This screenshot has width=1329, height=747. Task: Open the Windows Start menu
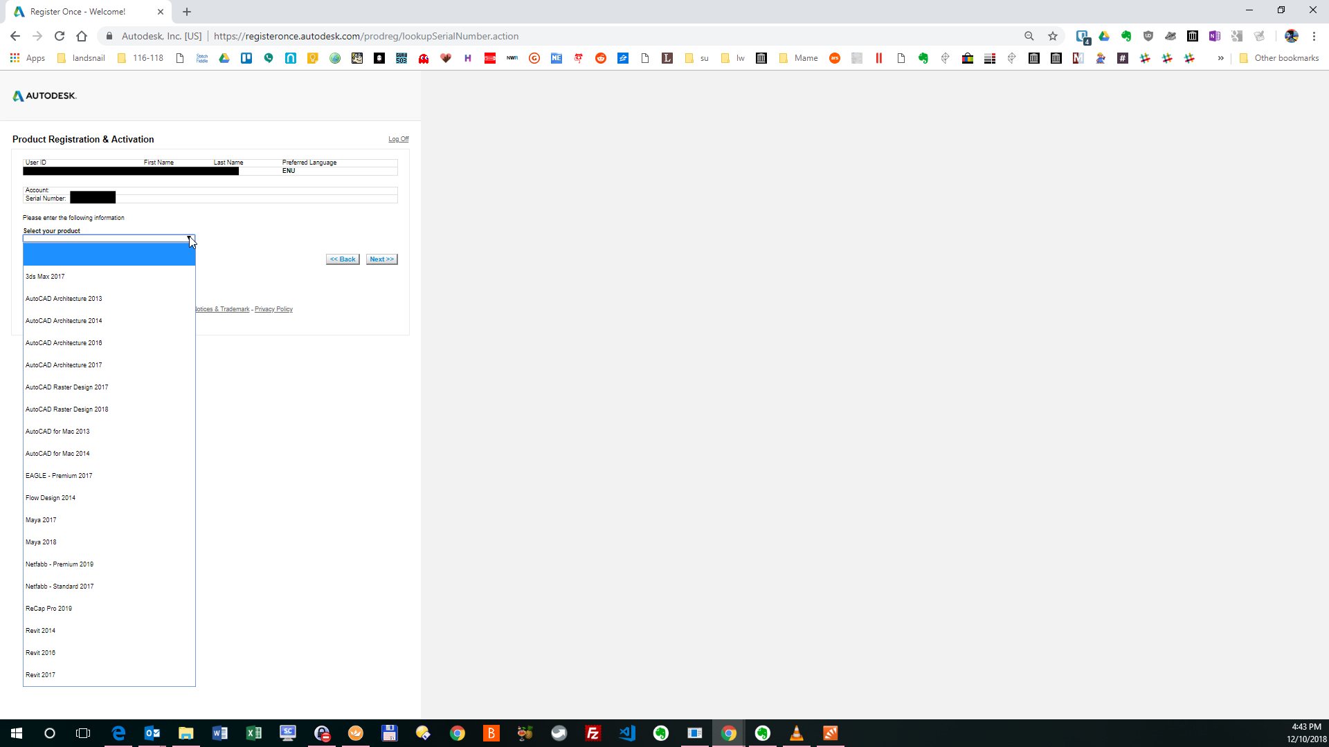click(17, 733)
